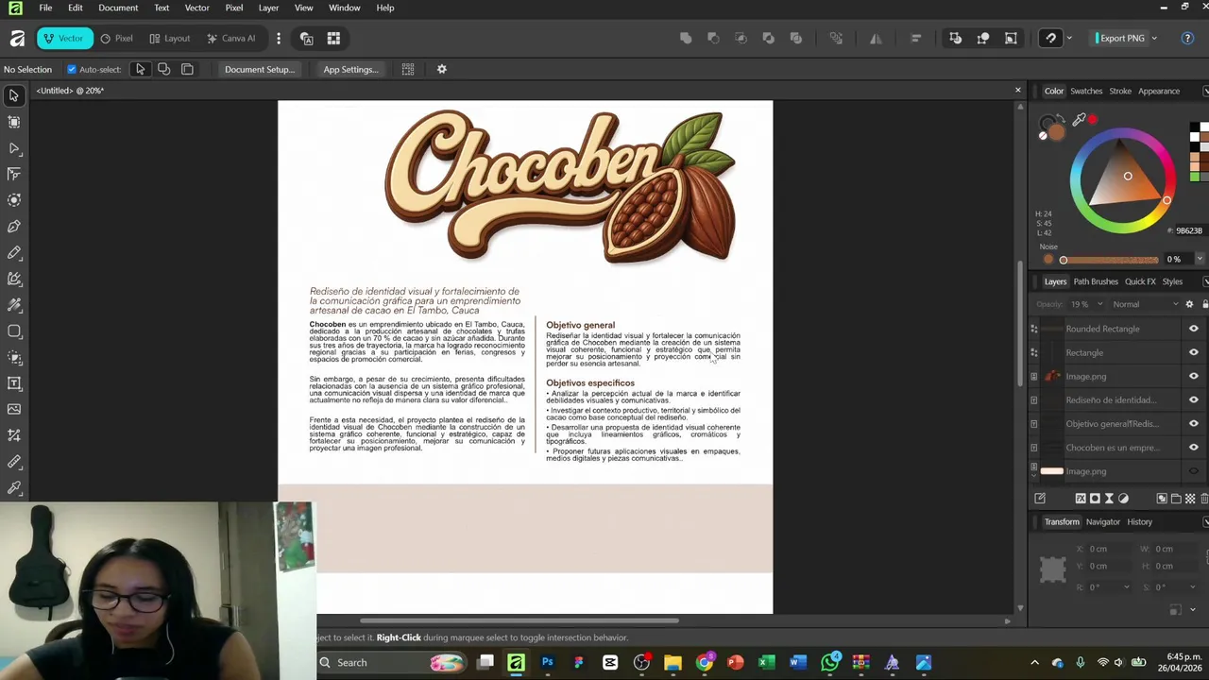This screenshot has width=1209, height=680.
Task: Hide the Chocoben es un empre layer
Action: tap(1193, 448)
